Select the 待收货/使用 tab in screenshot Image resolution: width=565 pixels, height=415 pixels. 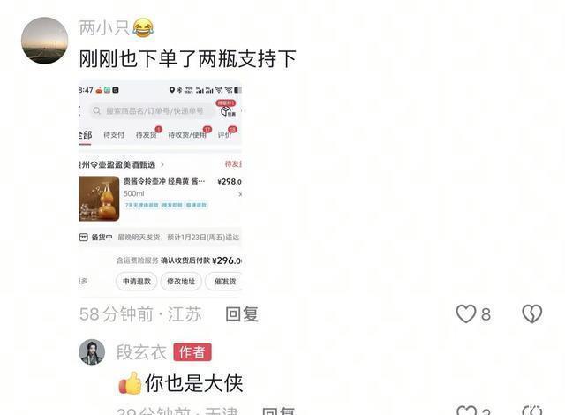click(x=187, y=135)
